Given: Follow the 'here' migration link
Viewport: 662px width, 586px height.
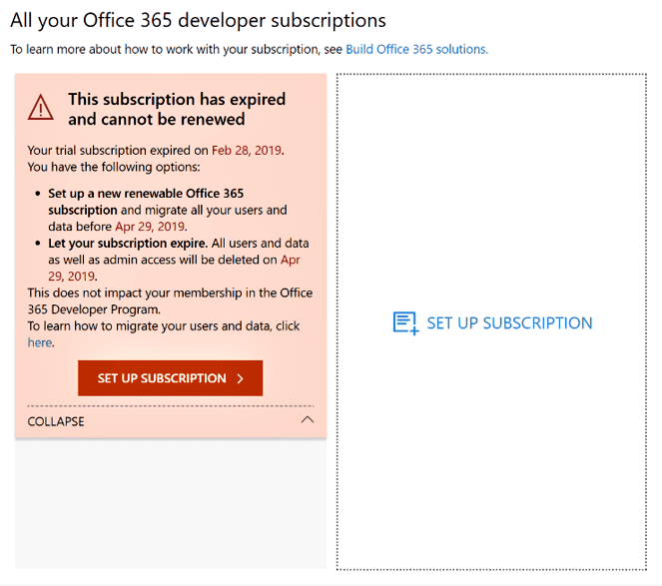Looking at the screenshot, I should [x=40, y=342].
